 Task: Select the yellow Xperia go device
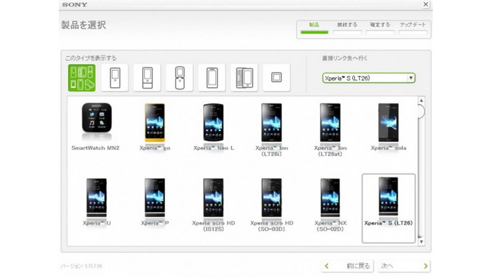155,121
